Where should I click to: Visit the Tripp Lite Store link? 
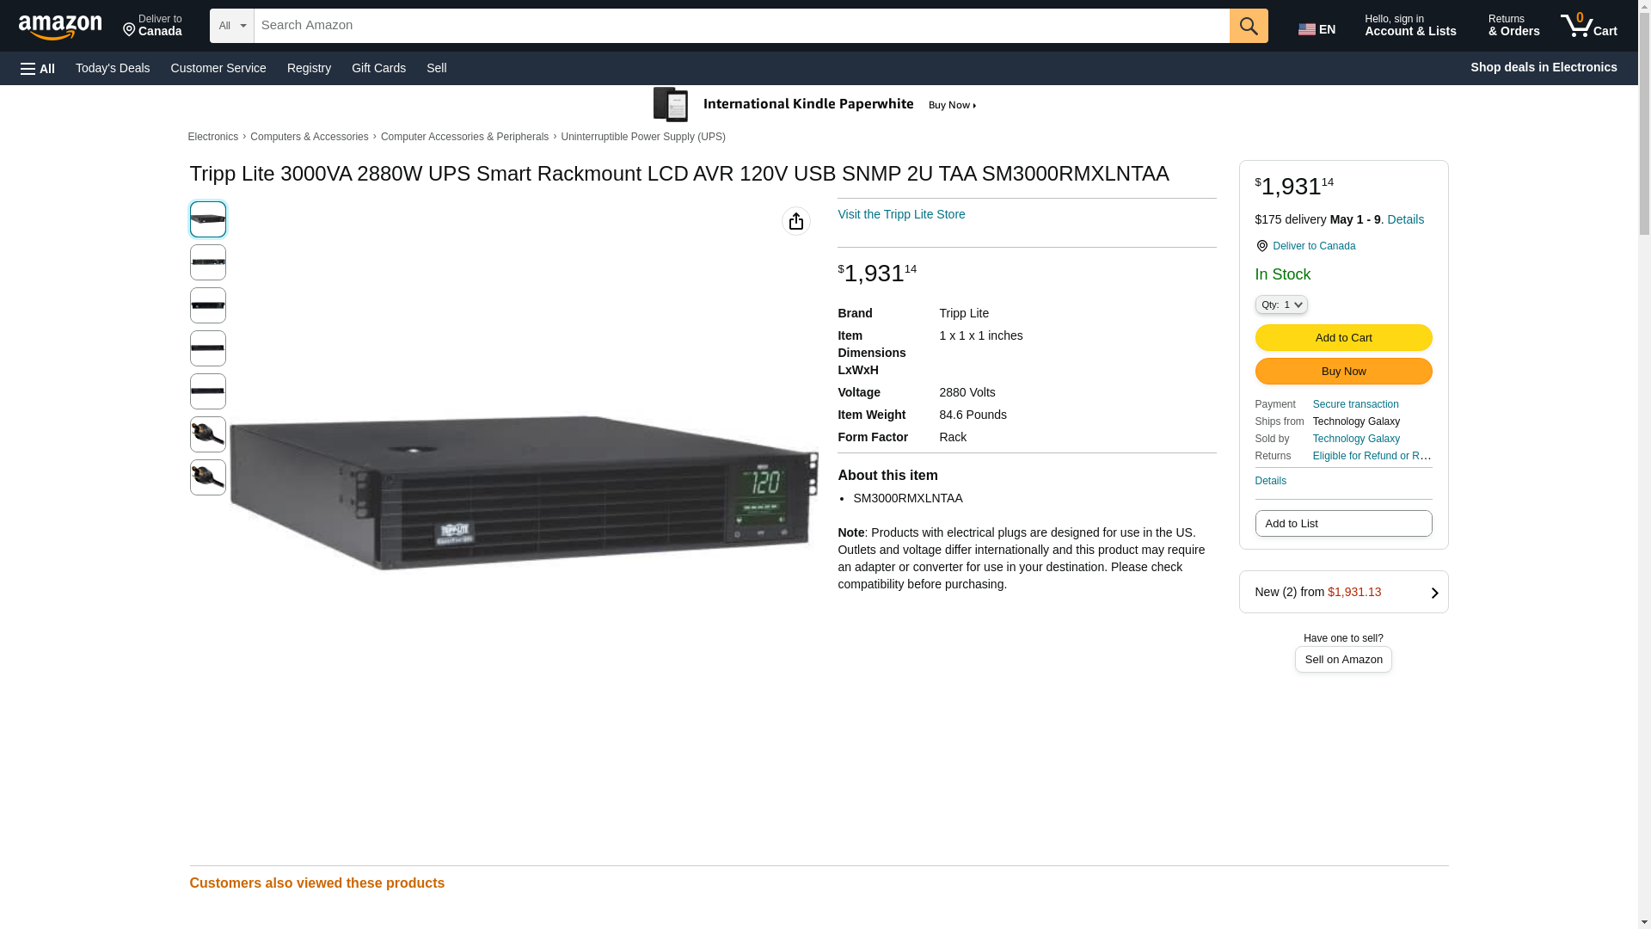[x=900, y=214]
